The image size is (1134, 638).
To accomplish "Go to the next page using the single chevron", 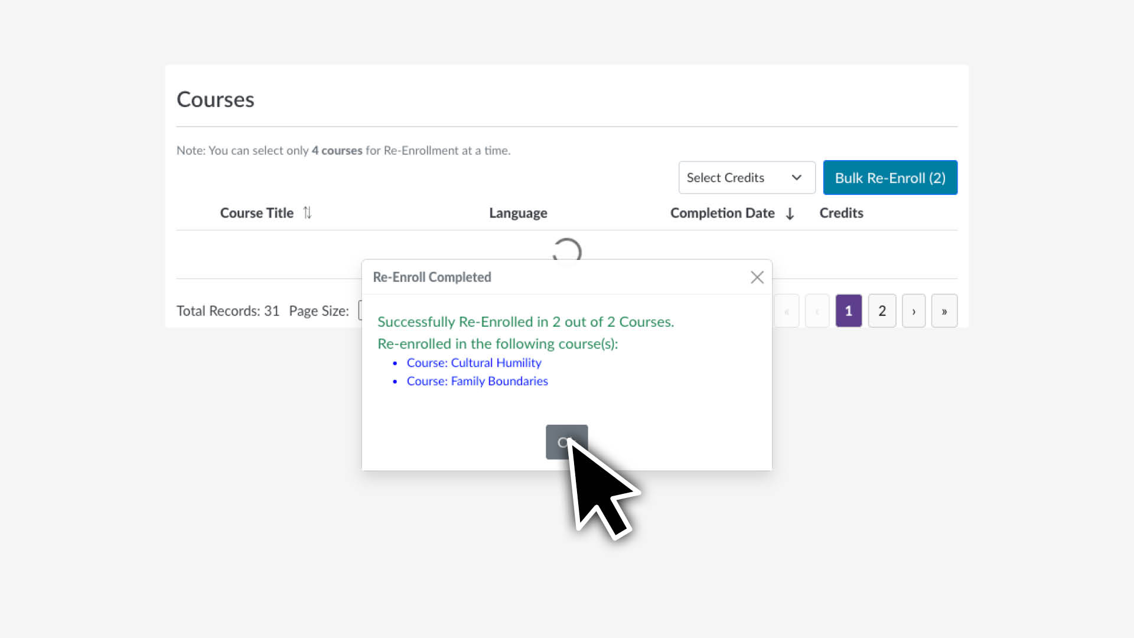I will point(913,311).
